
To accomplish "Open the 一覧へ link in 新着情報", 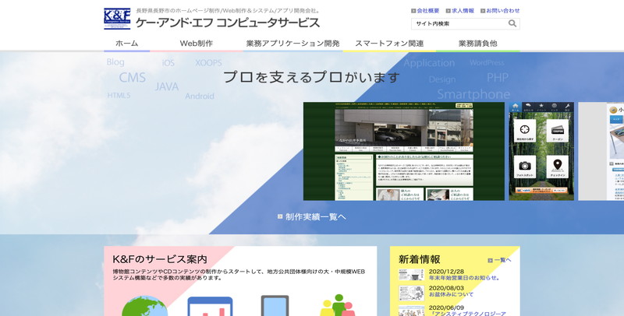I will [502, 260].
